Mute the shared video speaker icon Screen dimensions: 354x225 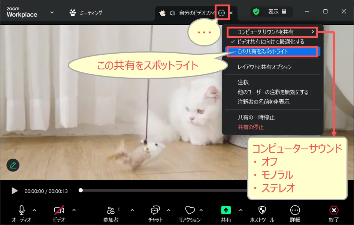173,13
